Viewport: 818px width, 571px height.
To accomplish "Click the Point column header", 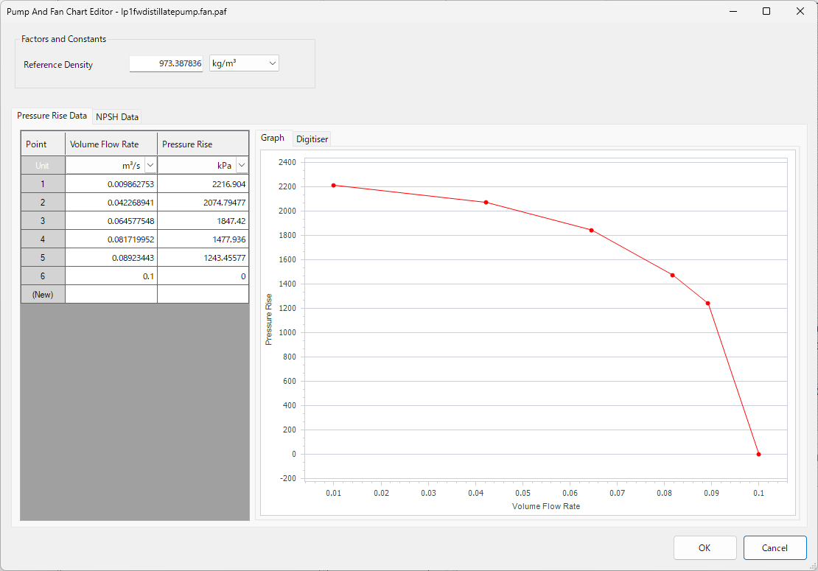I will [43, 144].
